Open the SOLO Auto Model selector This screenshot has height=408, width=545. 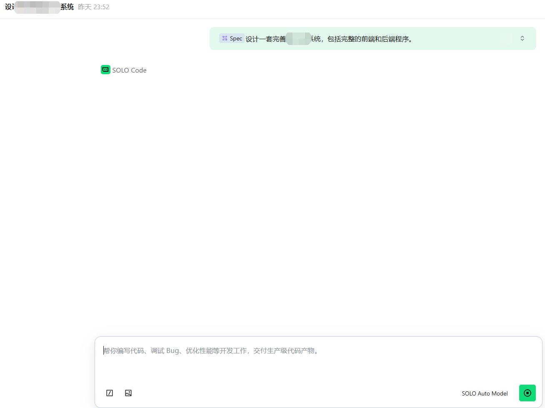(x=484, y=393)
